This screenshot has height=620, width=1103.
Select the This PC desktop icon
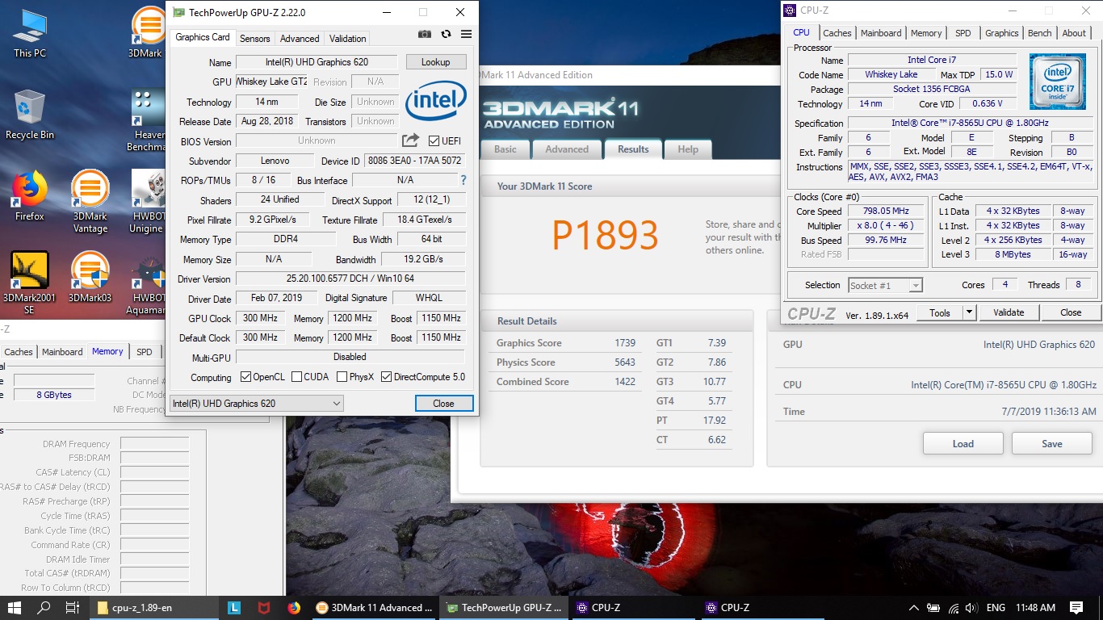point(30,34)
